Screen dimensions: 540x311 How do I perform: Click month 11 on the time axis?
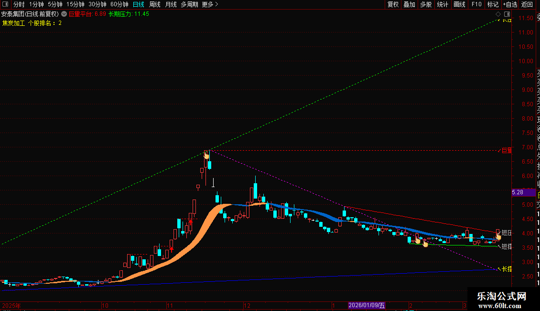click(x=170, y=305)
